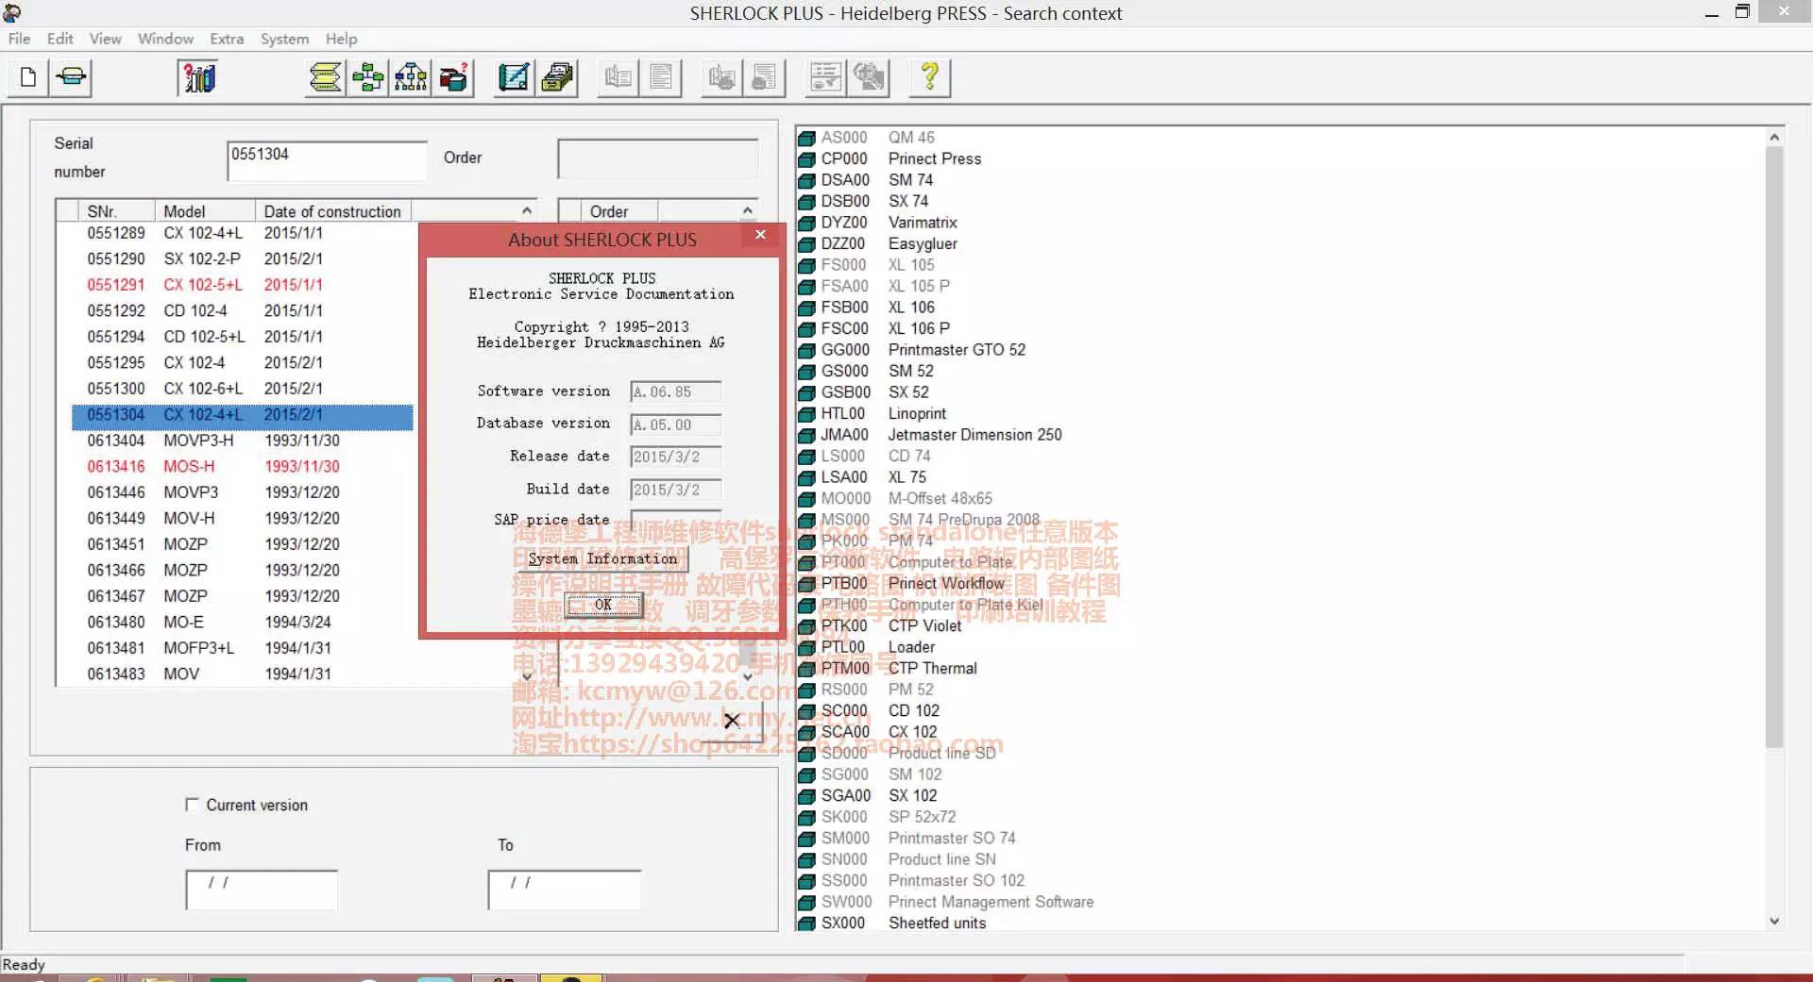1813x982 pixels.
Task: Select serial row 0613483 MOV
Action: coord(243,674)
